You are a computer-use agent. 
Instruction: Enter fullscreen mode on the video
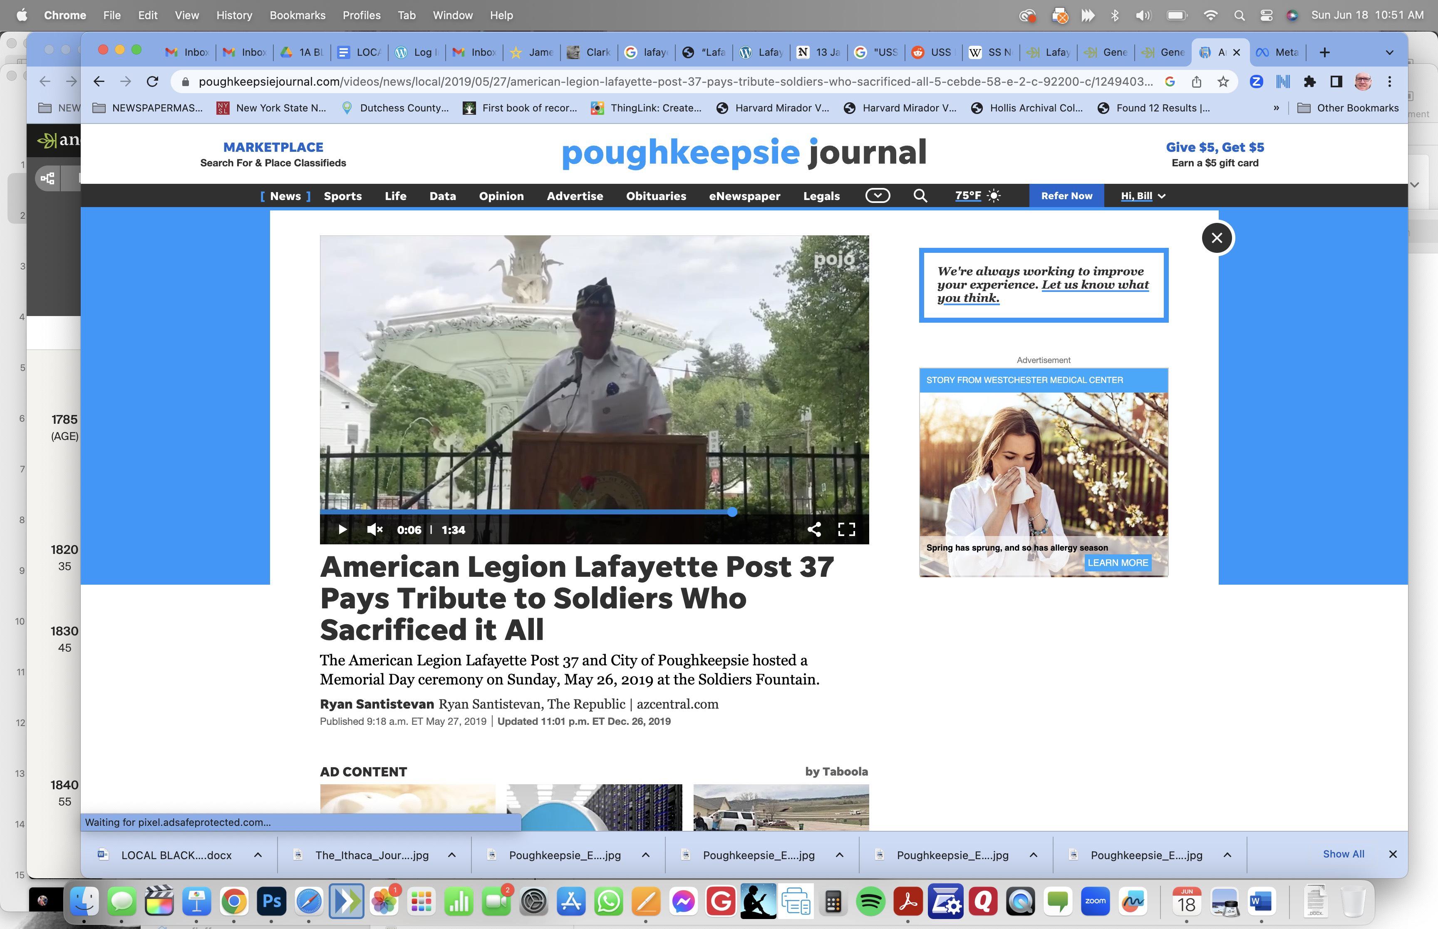[x=846, y=530]
